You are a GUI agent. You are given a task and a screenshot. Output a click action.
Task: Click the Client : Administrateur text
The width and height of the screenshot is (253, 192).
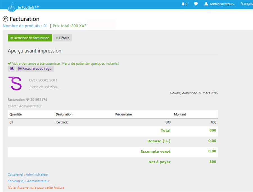coord(25,106)
